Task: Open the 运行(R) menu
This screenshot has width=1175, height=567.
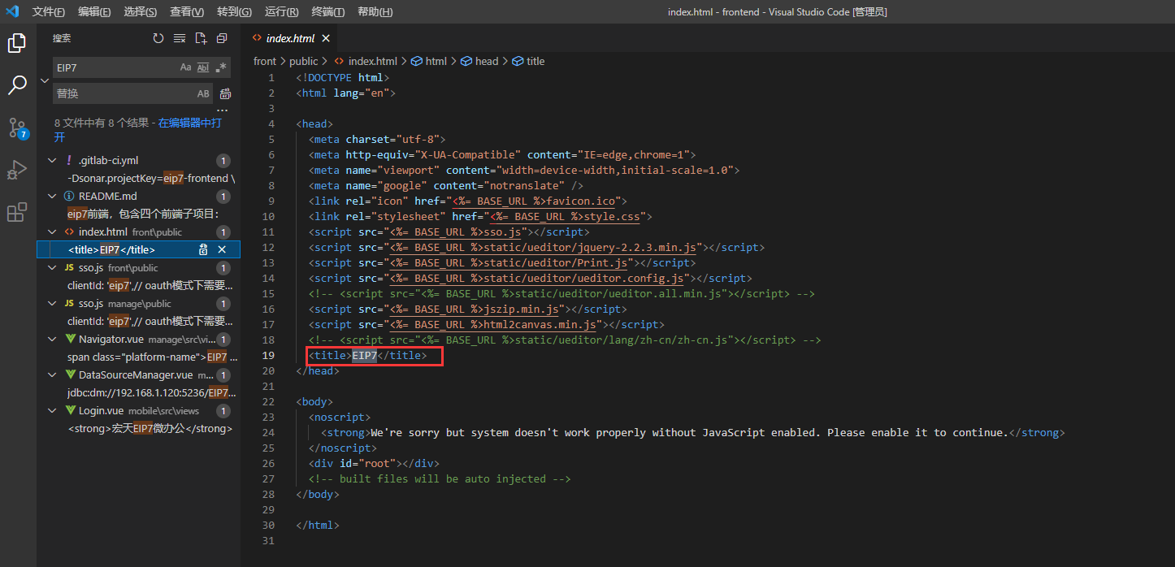Action: pyautogui.click(x=281, y=11)
